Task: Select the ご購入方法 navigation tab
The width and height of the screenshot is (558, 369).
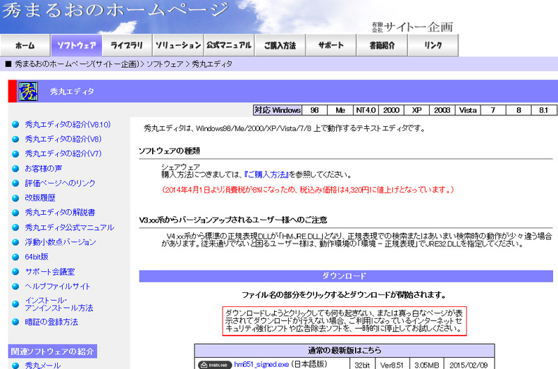Action: (x=280, y=45)
